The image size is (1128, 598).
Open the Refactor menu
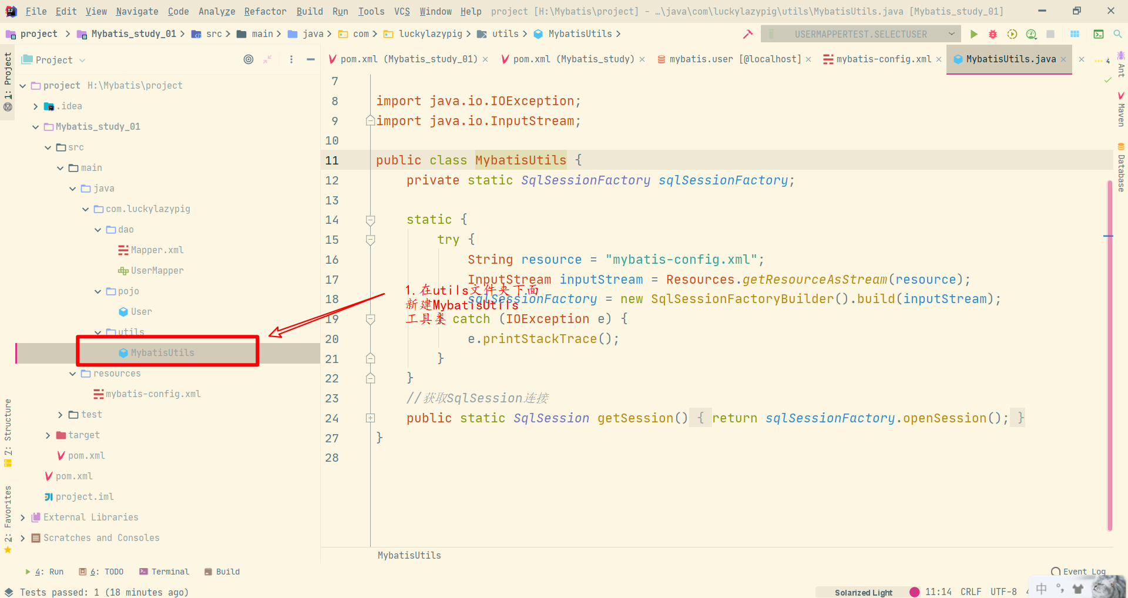(x=265, y=11)
